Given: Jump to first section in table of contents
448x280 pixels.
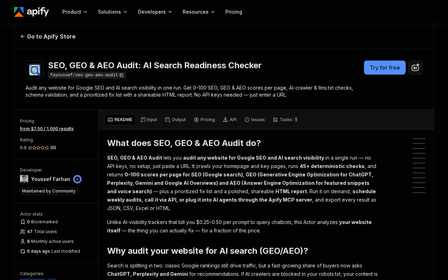Looking at the screenshot, I should pos(419,139).
